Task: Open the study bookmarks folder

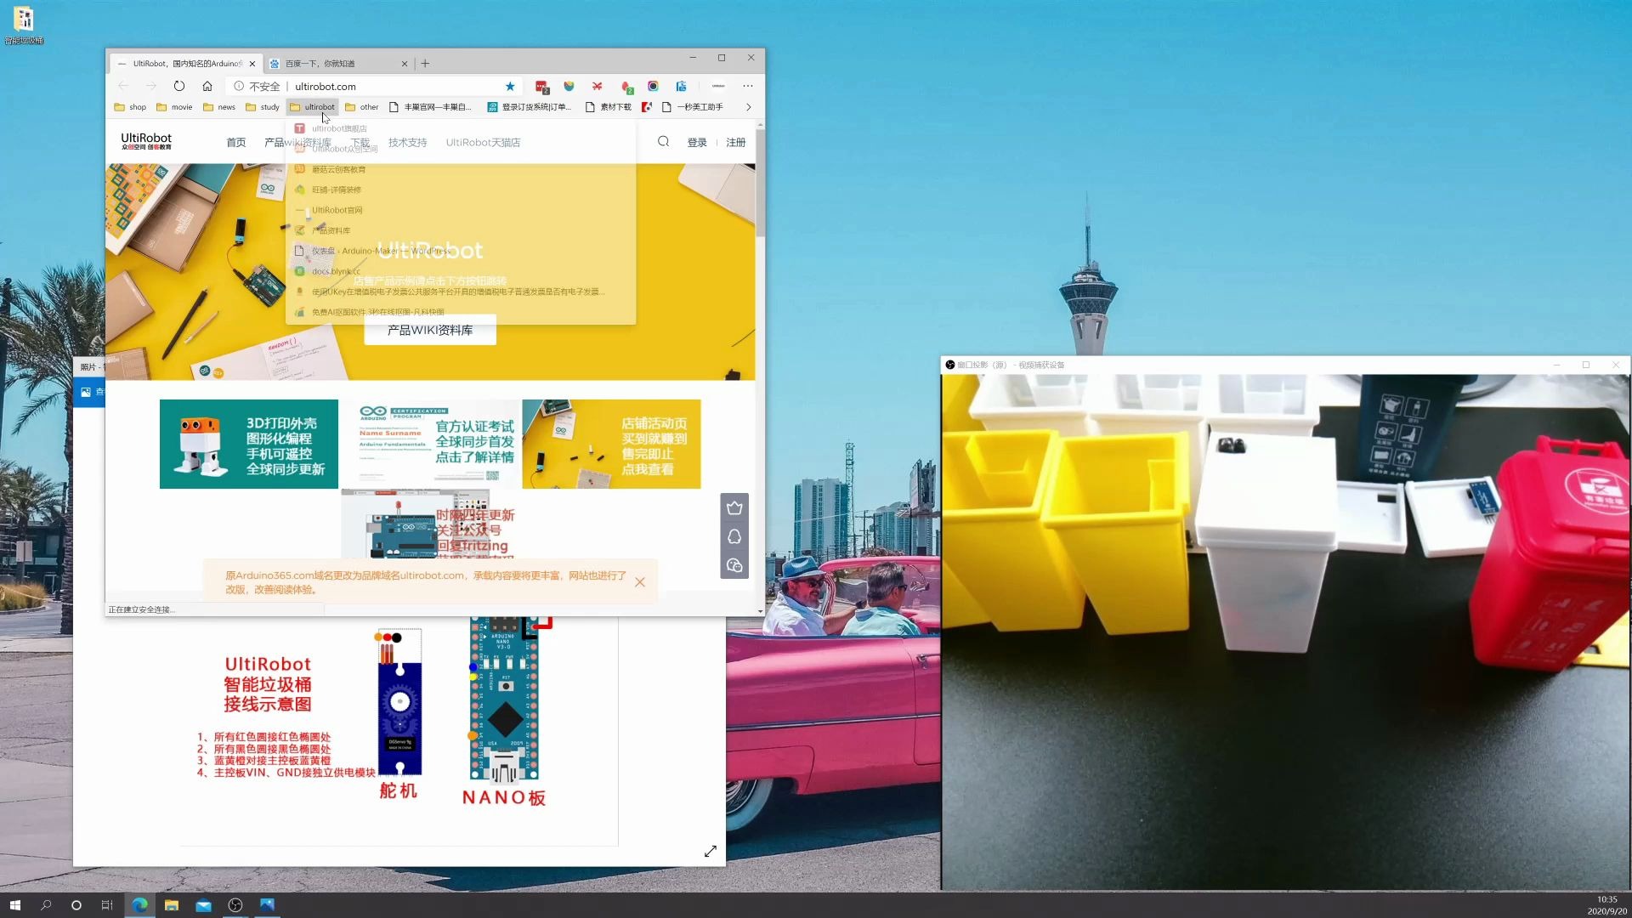Action: [263, 107]
